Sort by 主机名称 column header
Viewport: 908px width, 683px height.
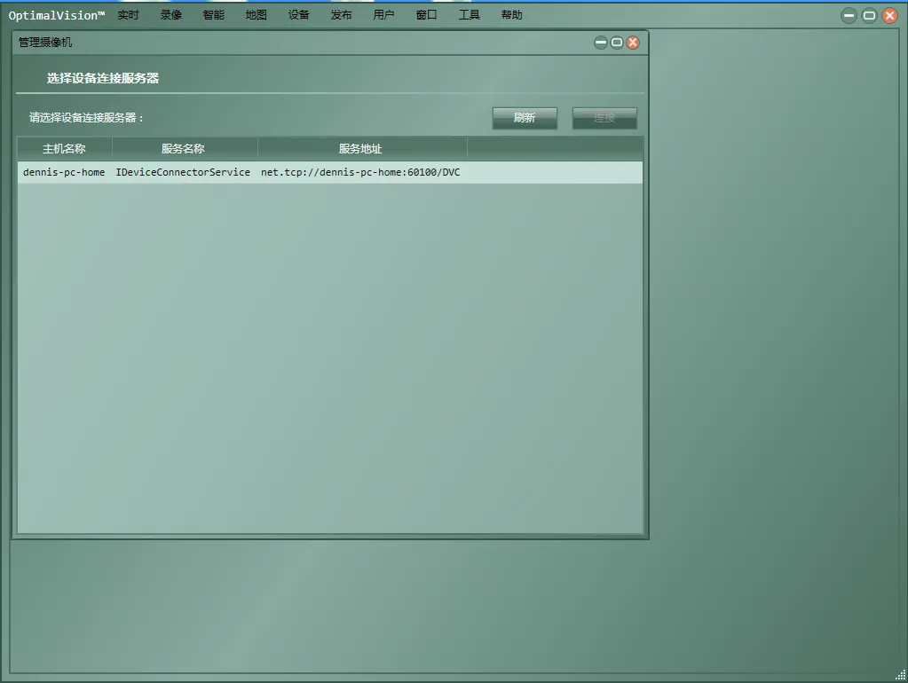click(x=64, y=149)
